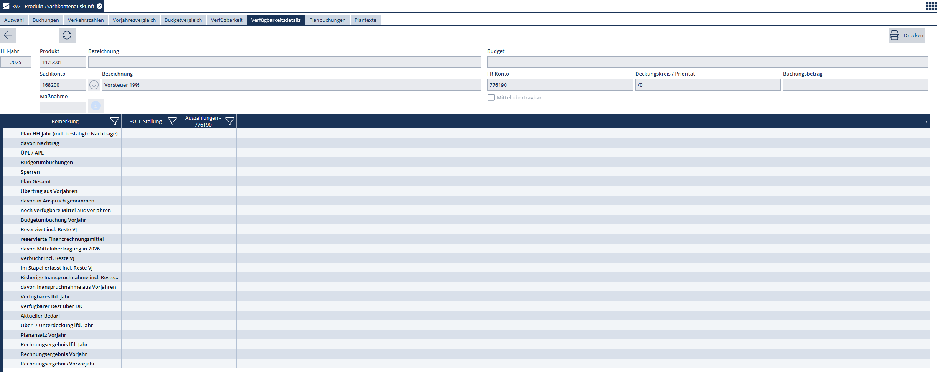Click the Sachkonto down-arrow lookup icon
This screenshot has width=940, height=372.
coord(94,85)
